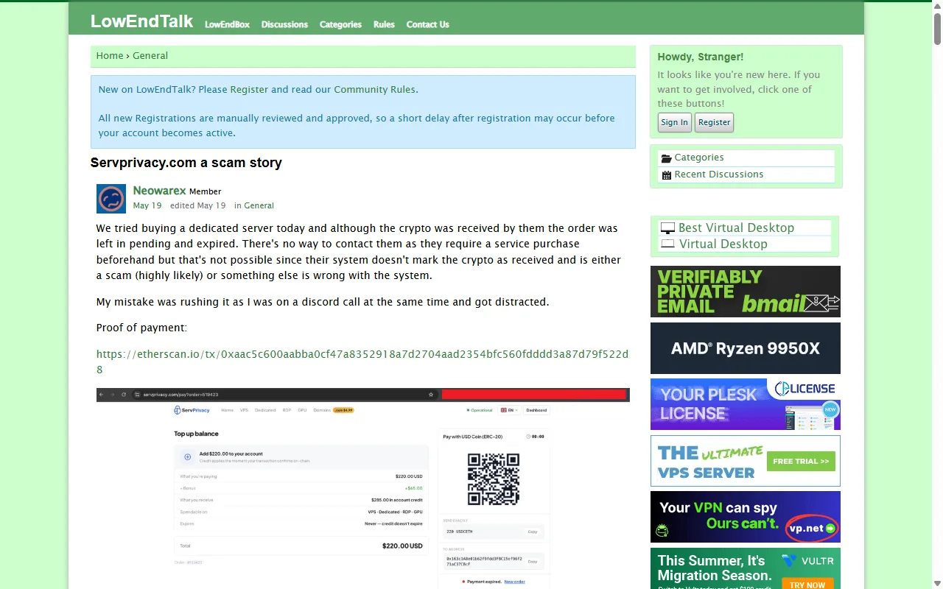Follow the Register link in notice
Screen dimensions: 943x589
coord(249,90)
